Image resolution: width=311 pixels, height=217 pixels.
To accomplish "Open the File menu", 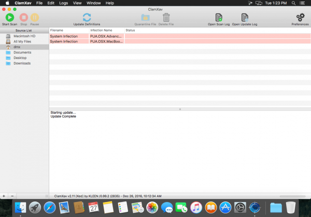I will [39, 3].
